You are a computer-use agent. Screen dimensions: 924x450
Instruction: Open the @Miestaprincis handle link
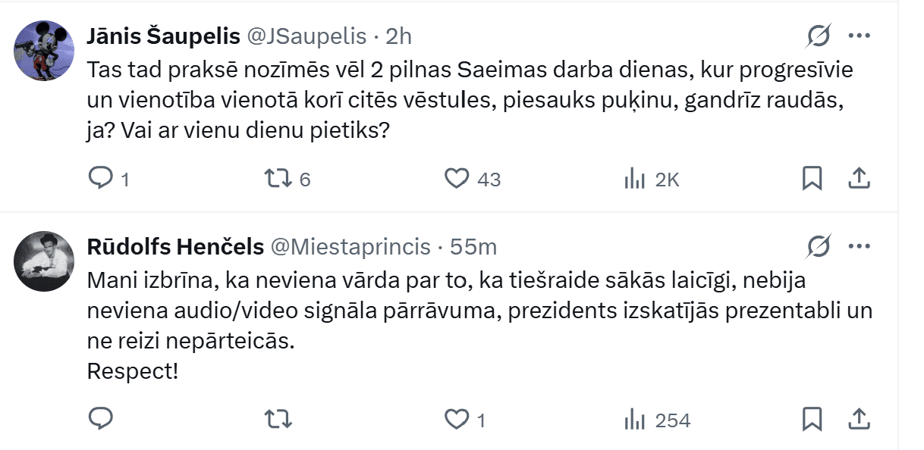pos(350,246)
